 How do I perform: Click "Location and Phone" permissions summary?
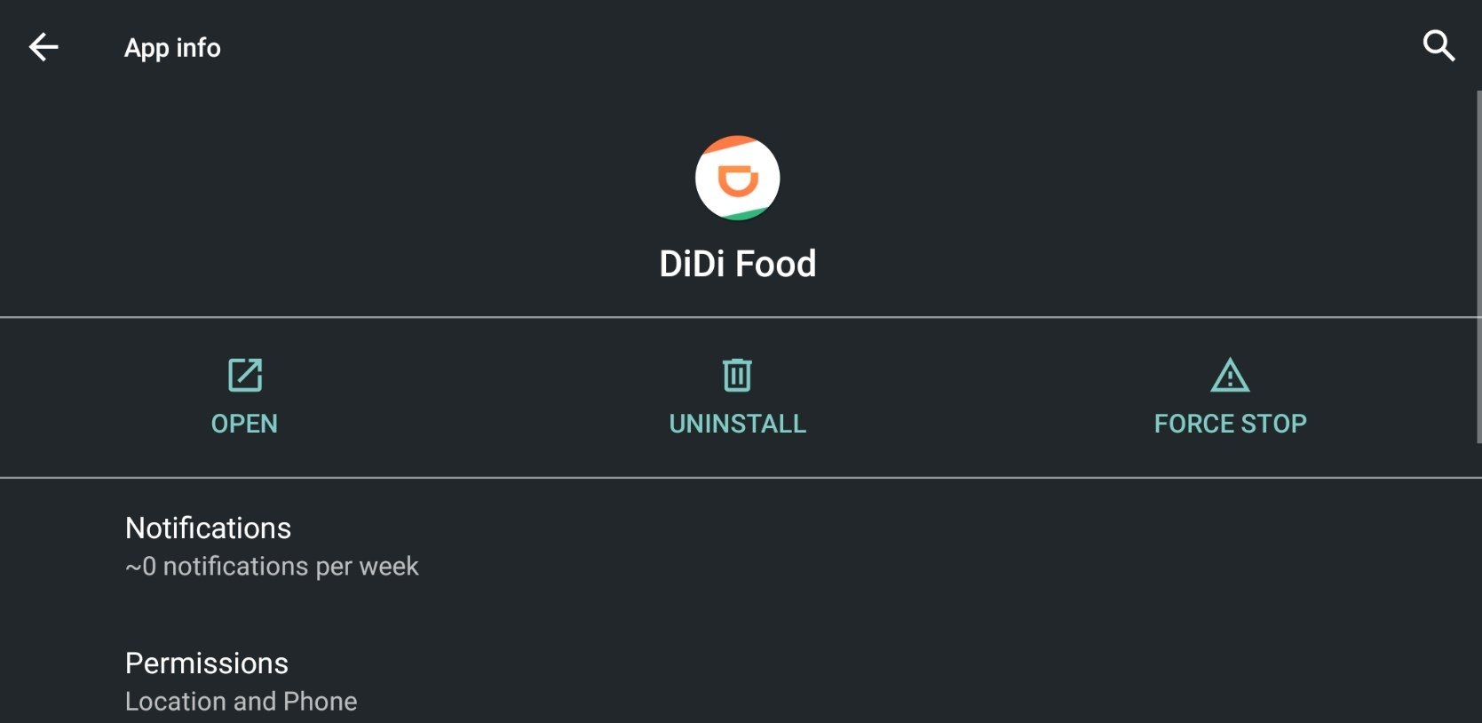[241, 702]
